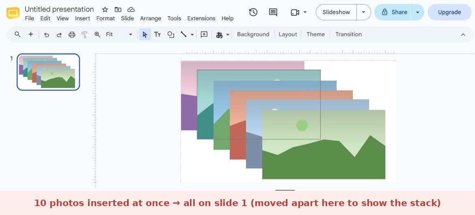The height and width of the screenshot is (215, 475).
Task: Open the comments history icon
Action: click(273, 12)
